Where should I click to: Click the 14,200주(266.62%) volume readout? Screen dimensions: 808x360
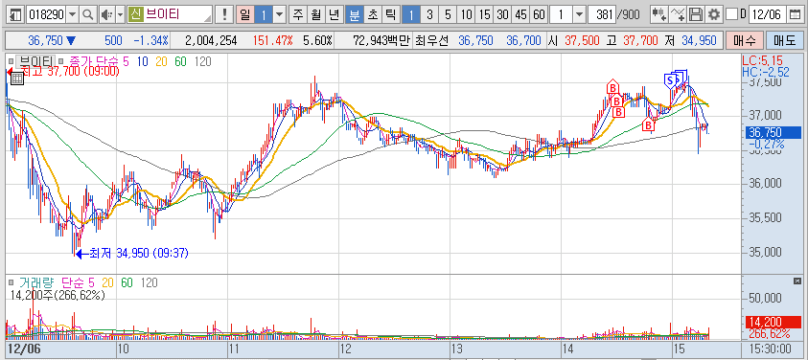pos(58,295)
